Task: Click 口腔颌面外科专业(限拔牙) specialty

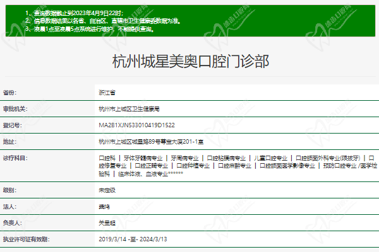Action: click(x=328, y=158)
